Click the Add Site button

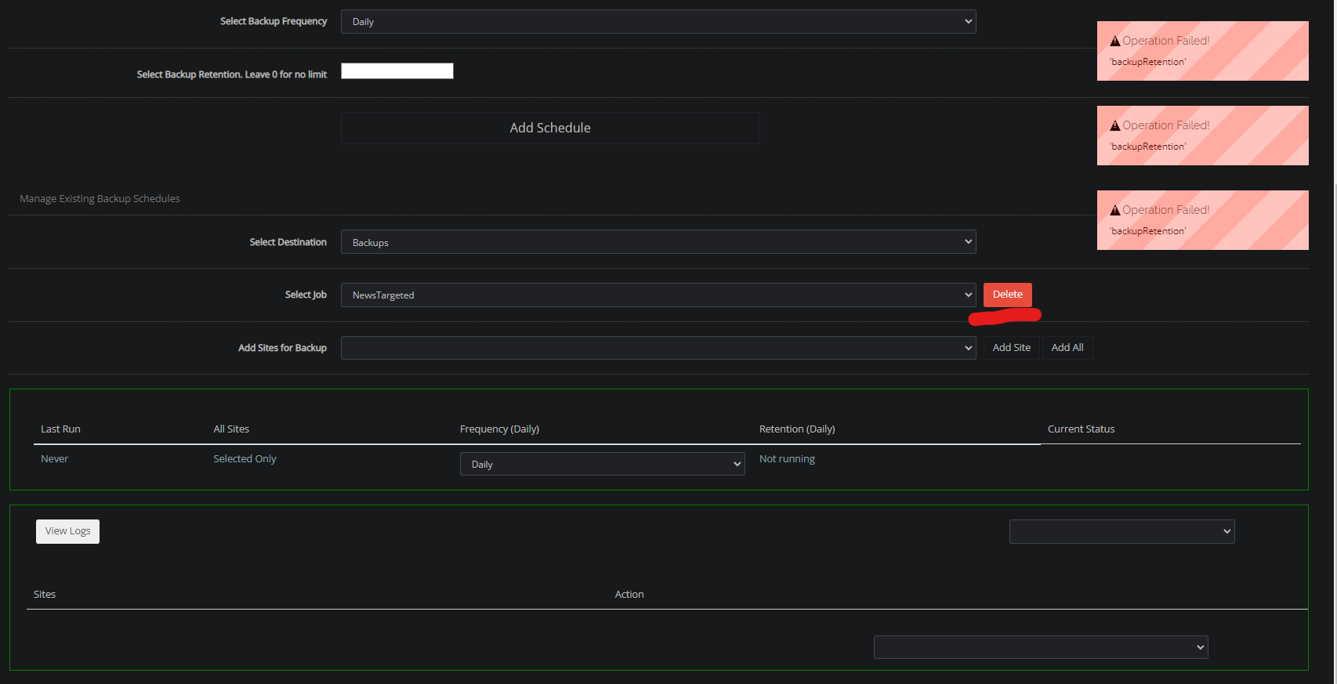(x=1012, y=348)
